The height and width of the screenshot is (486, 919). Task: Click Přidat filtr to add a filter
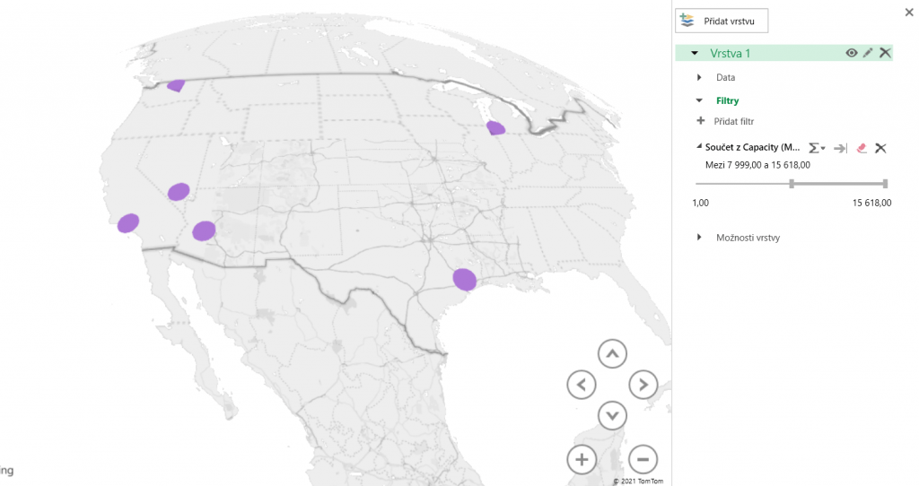click(x=727, y=121)
